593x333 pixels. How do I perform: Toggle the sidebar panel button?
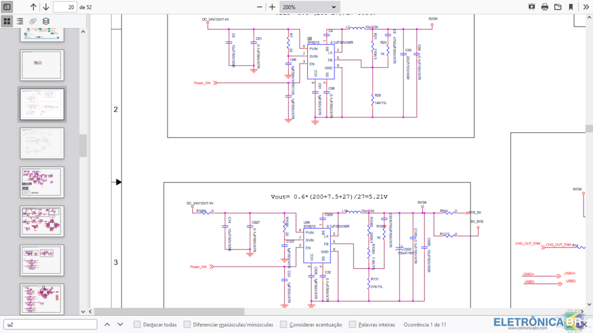pos(7,7)
